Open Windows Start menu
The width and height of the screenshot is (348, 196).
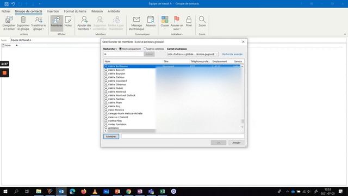(5, 191)
